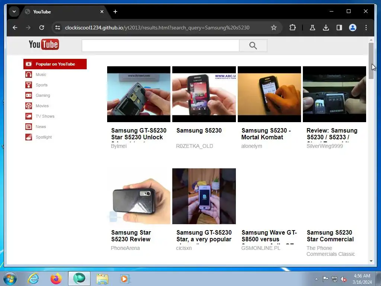This screenshot has width=381, height=286.
Task: Click the News newspaper icon
Action: [29, 127]
